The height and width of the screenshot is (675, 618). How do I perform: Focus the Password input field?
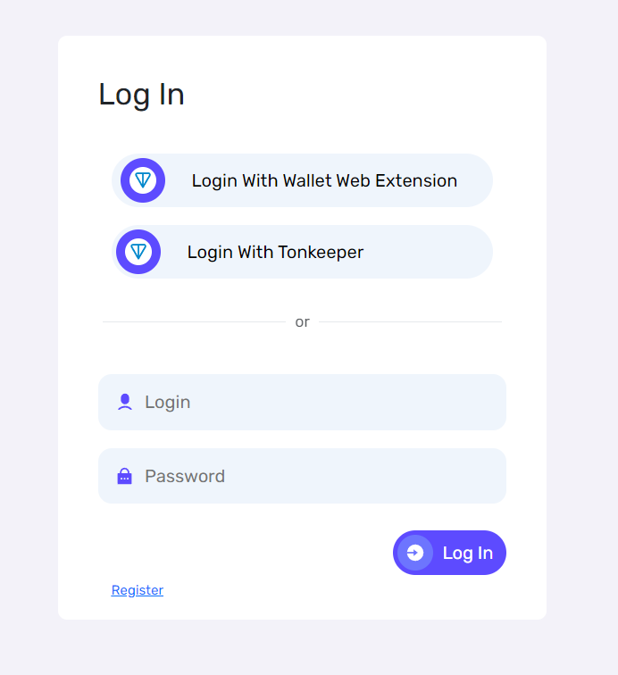pyautogui.click(x=303, y=476)
